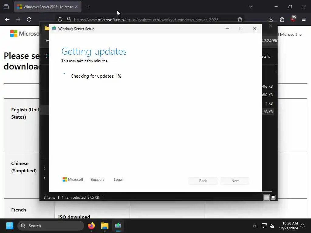Open Firefox application hamburger menu
Image resolution: width=311 pixels, height=233 pixels.
[304, 19]
